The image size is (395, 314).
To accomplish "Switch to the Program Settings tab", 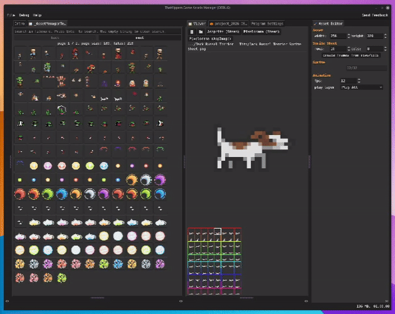I will [267, 24].
